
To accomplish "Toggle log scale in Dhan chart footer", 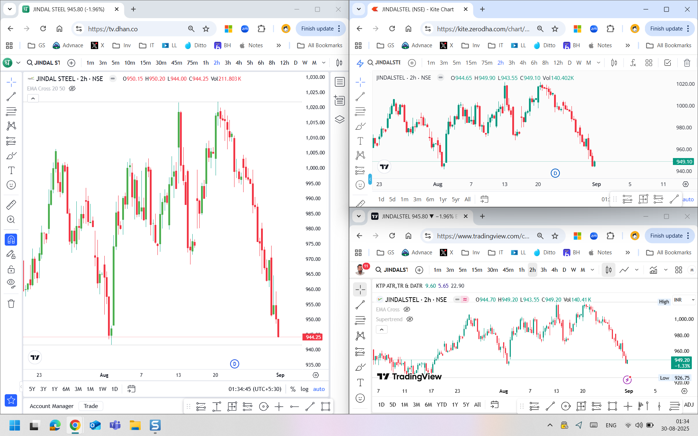I will pyautogui.click(x=304, y=389).
